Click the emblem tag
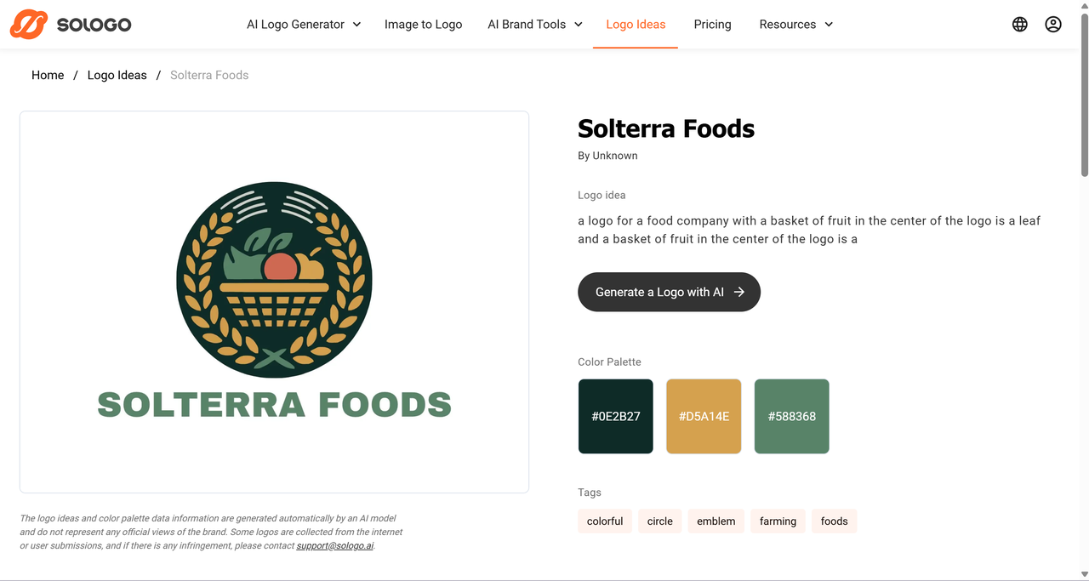The image size is (1089, 581). pyautogui.click(x=716, y=521)
